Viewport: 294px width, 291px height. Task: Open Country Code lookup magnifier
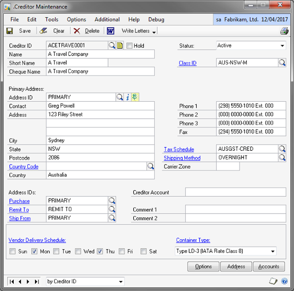point(150,166)
